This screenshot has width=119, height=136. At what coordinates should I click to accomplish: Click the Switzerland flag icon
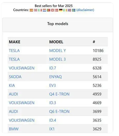click(52, 10)
